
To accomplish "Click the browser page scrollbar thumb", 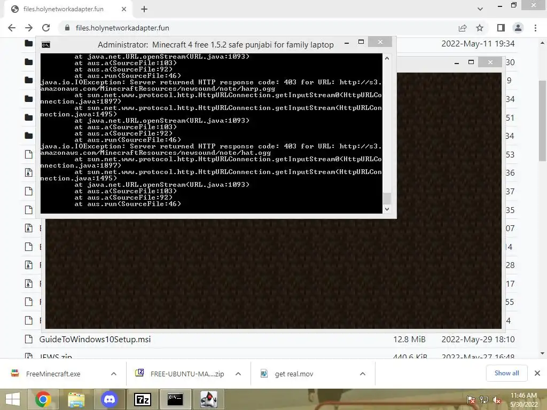I will (x=542, y=120).
